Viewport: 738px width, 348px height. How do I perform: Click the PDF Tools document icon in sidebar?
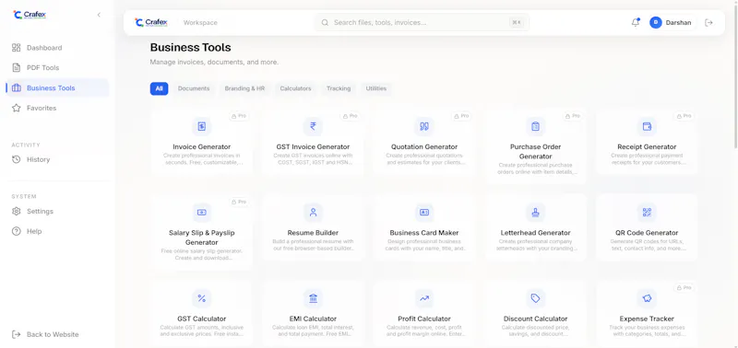17,67
